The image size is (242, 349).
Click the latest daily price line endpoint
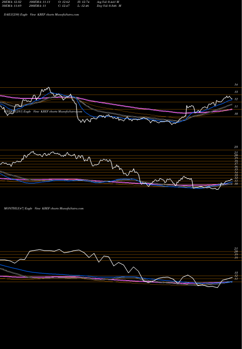click(x=232, y=99)
